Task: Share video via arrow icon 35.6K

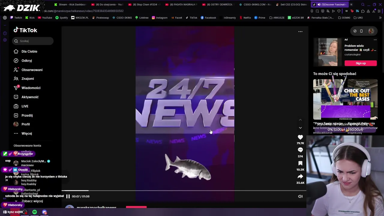Action: click(x=300, y=176)
